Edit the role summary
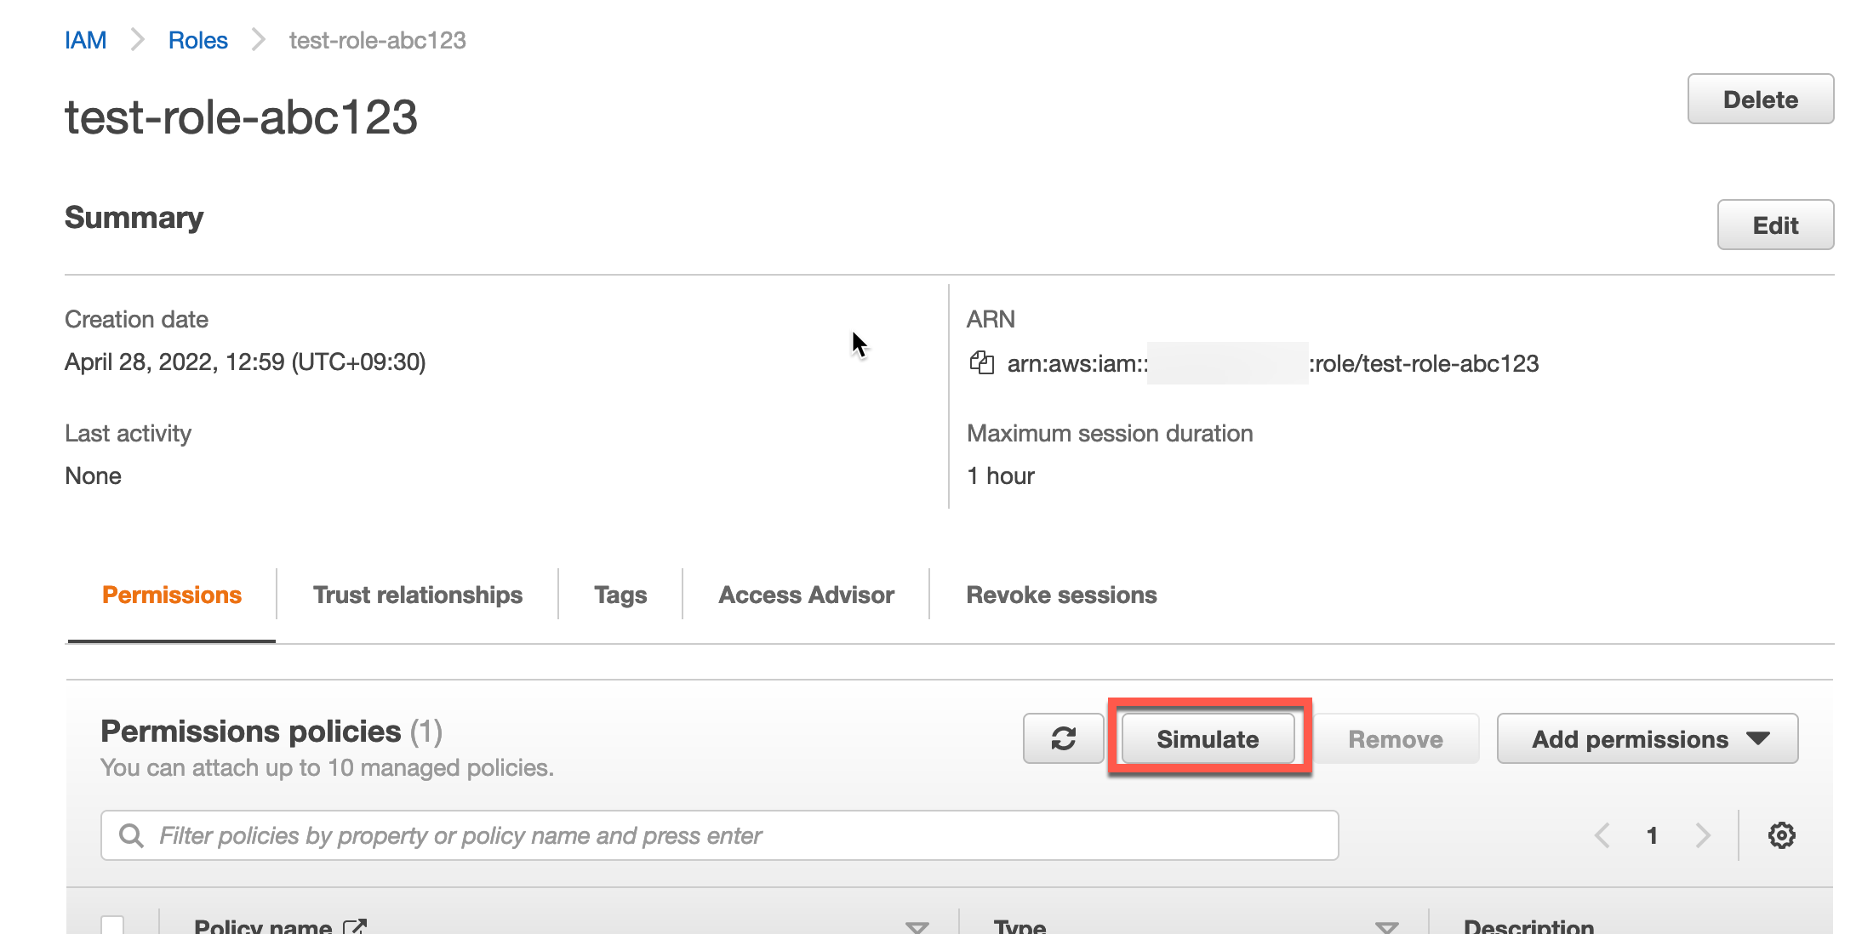 [1774, 225]
